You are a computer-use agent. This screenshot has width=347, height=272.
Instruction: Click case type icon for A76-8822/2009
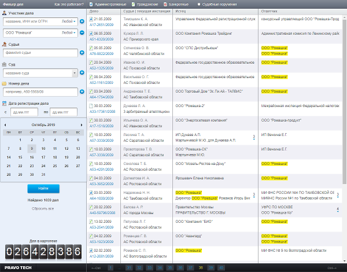[x=91, y=48]
